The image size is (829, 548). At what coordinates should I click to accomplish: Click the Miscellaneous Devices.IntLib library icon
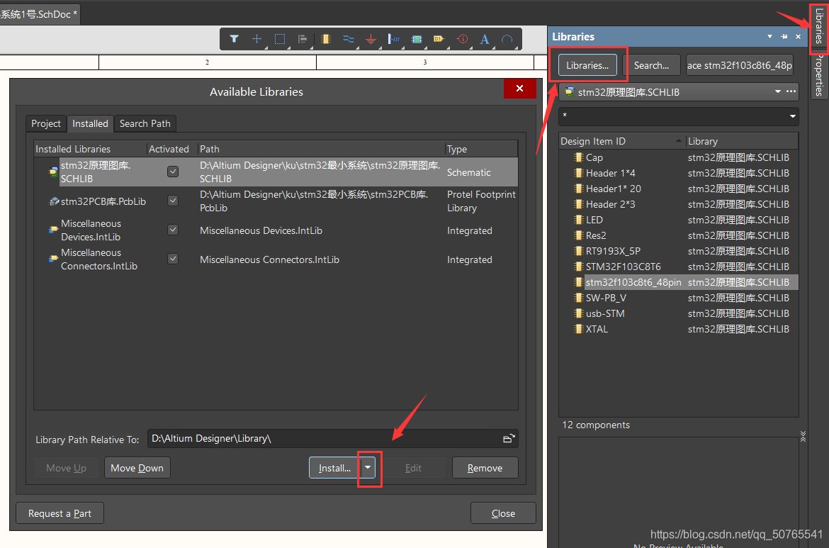click(53, 230)
